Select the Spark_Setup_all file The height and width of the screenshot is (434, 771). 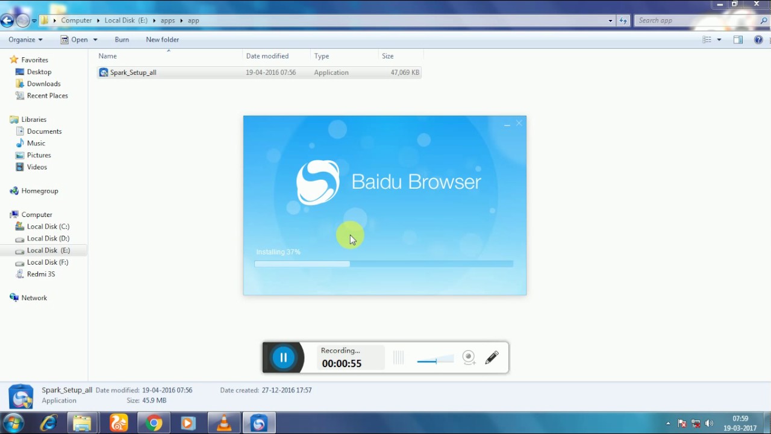tap(259, 72)
